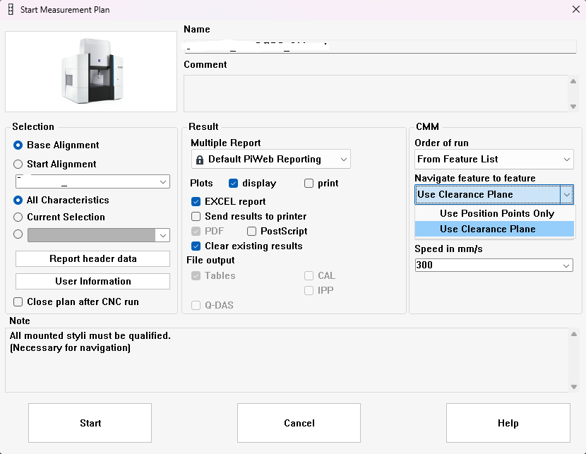Enable the PostScript checkbox

[252, 231]
